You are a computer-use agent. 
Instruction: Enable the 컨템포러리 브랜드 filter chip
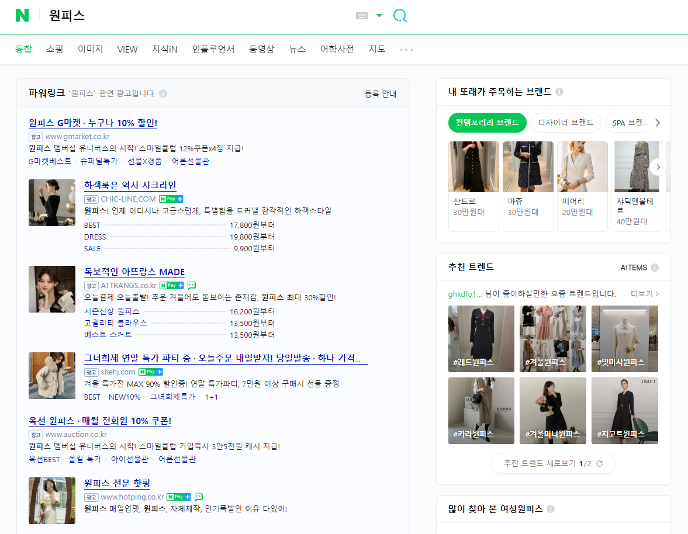coord(487,123)
